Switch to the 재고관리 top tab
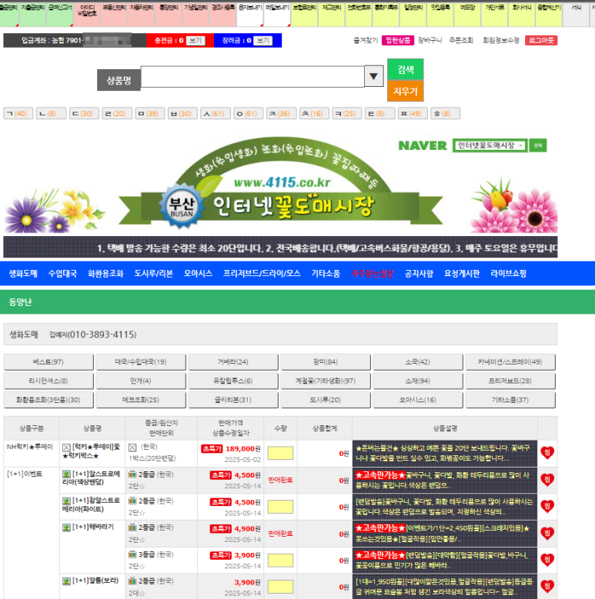Screen dimensions: 595x599 pyautogui.click(x=332, y=15)
